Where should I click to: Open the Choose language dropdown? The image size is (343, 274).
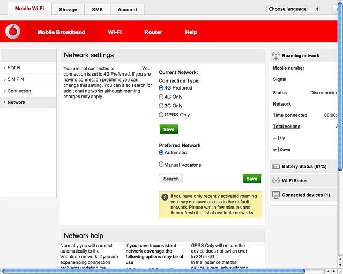(x=293, y=9)
